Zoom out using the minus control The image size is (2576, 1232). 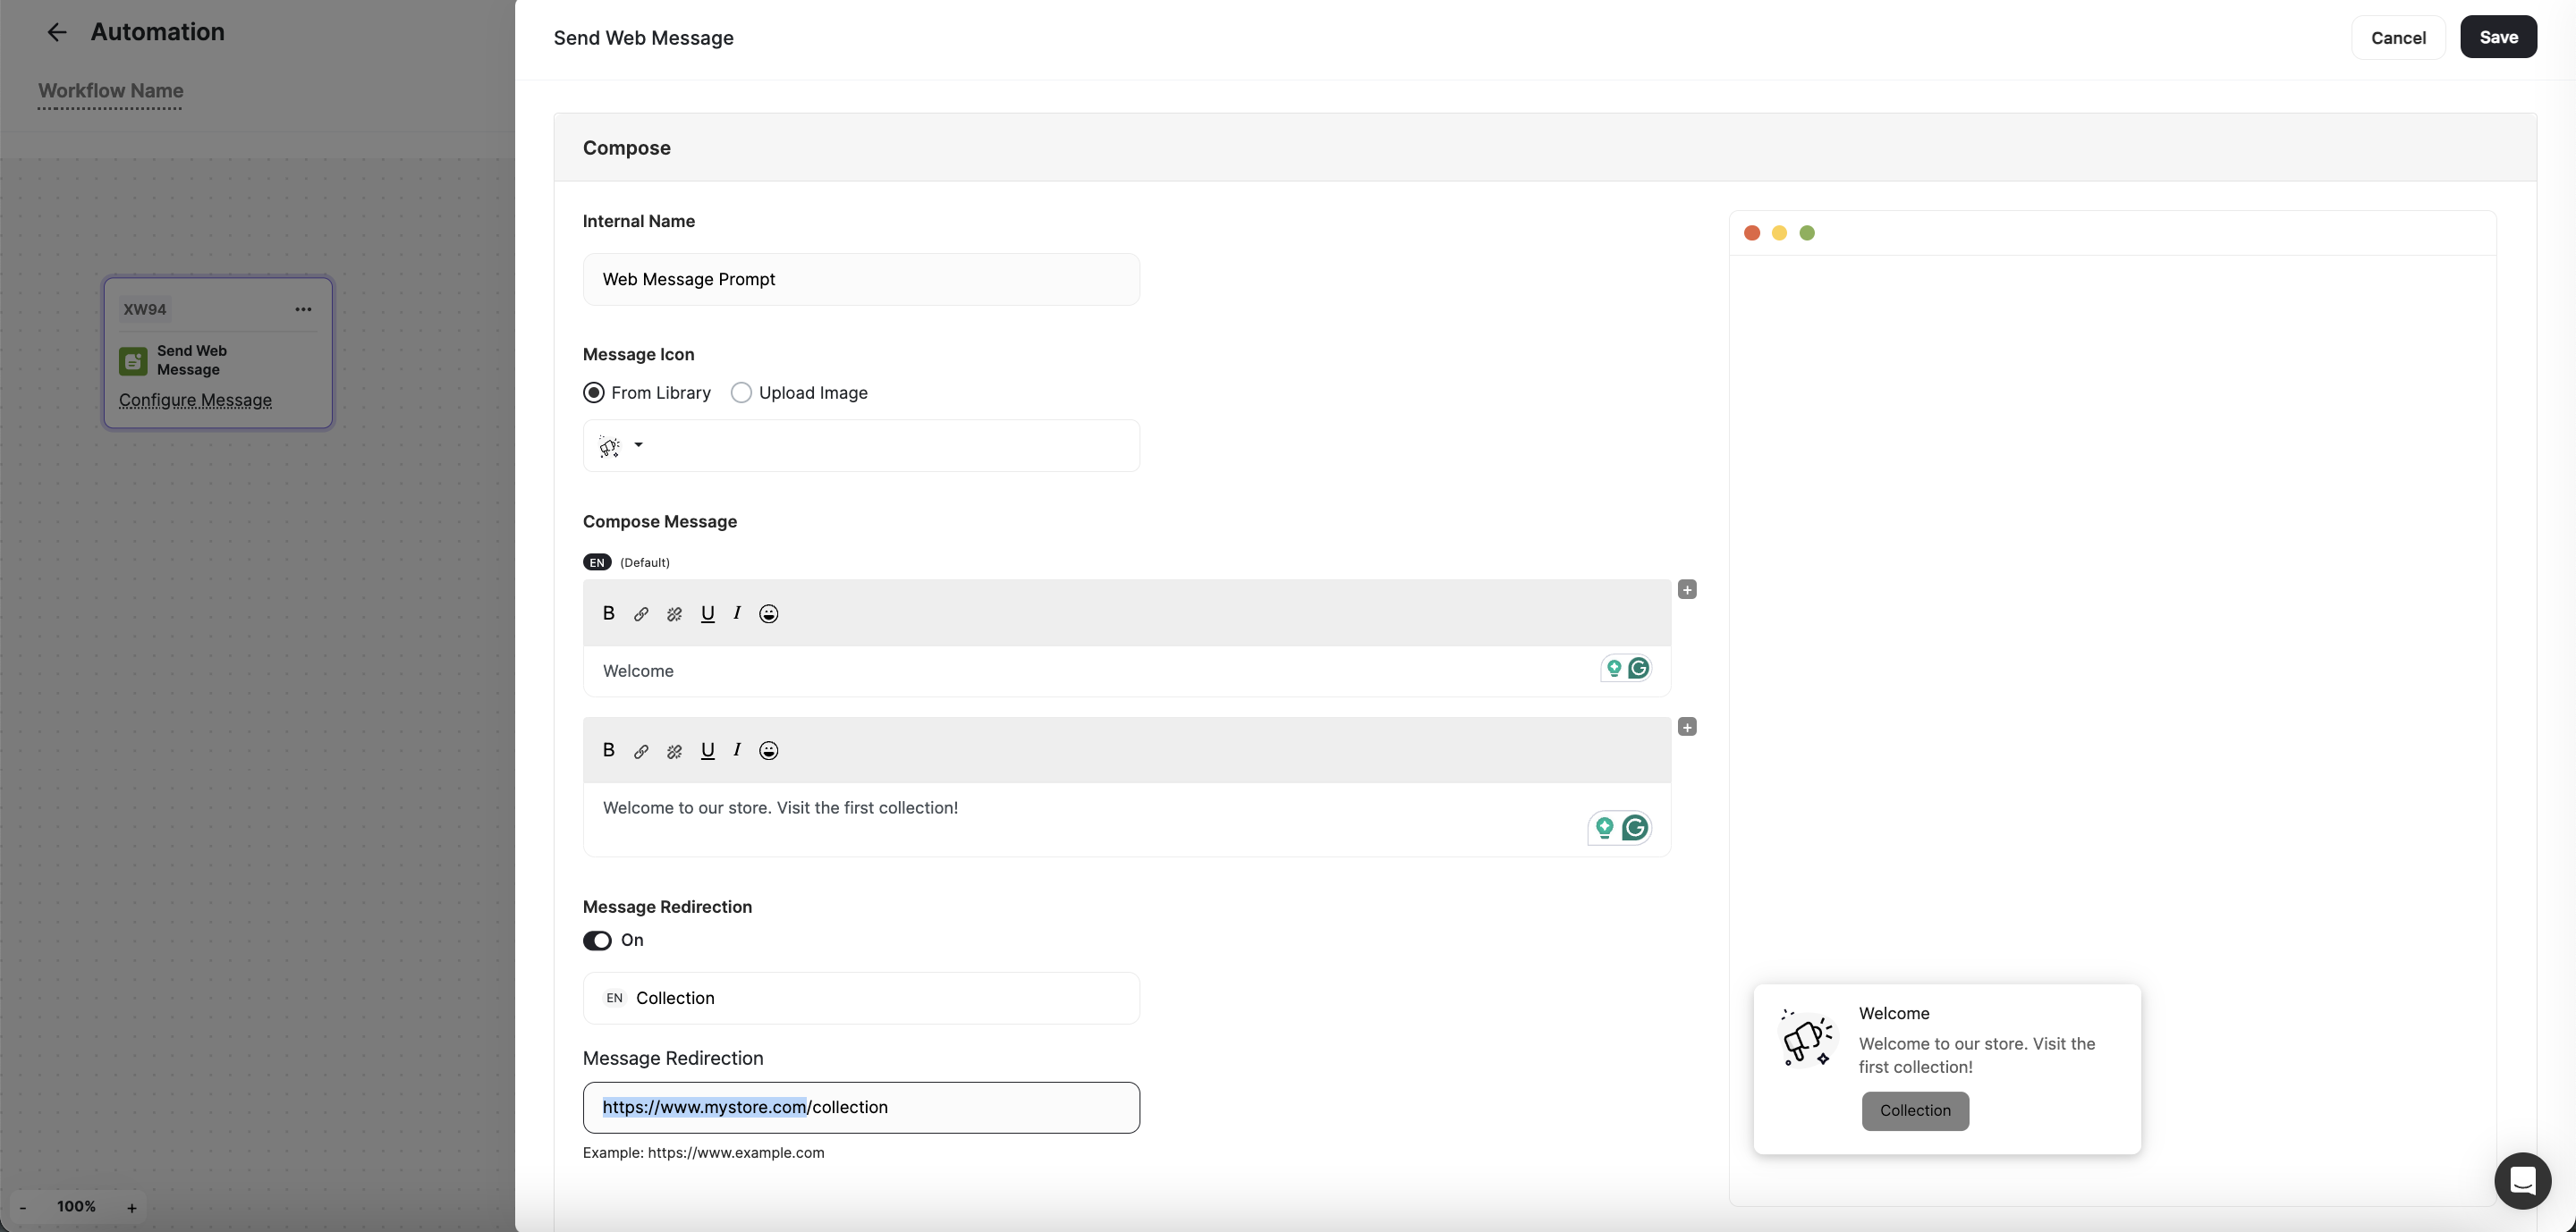coord(22,1207)
